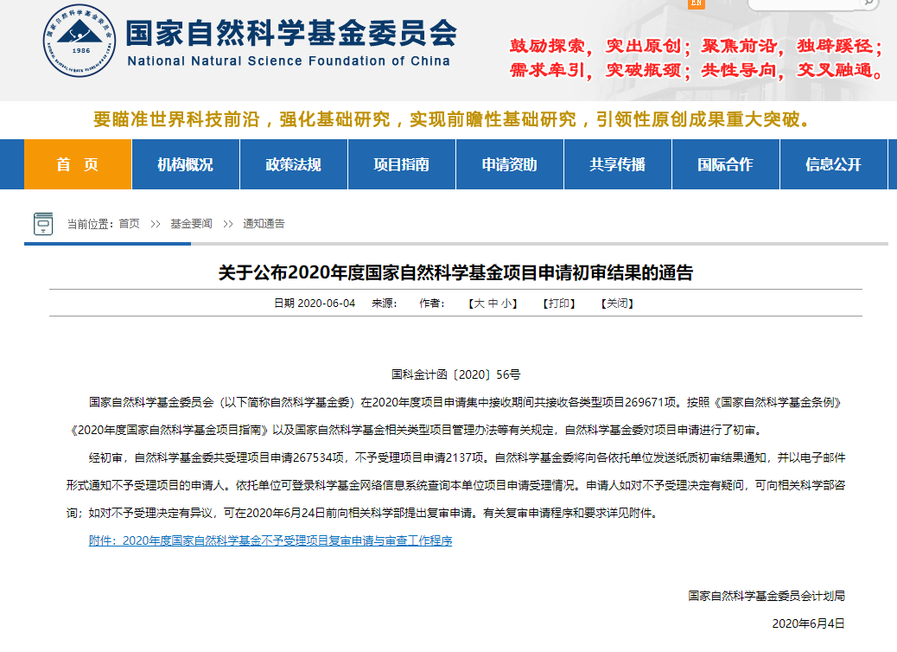Open the 申请资助 navigation menu
Viewport: 897px width, 652px height.
(x=510, y=164)
